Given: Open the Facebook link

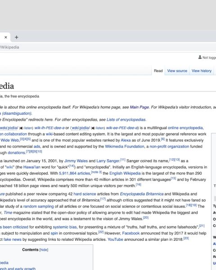Looking at the screenshot, I should (131, 233).
